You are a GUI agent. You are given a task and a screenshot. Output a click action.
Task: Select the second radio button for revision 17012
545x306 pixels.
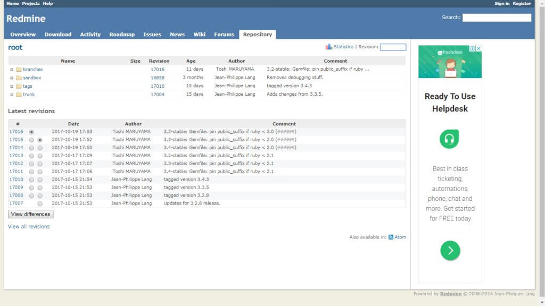pos(40,164)
